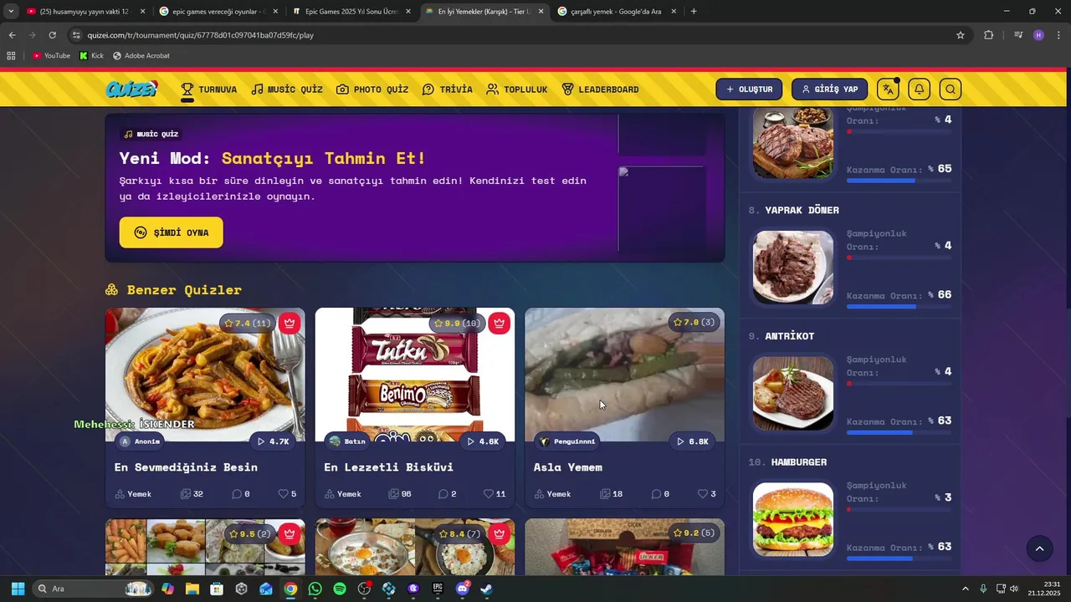Viewport: 1071px width, 602px height.
Task: Click the heart icon on En Sevmediğiniz Besin card
Action: click(x=283, y=494)
